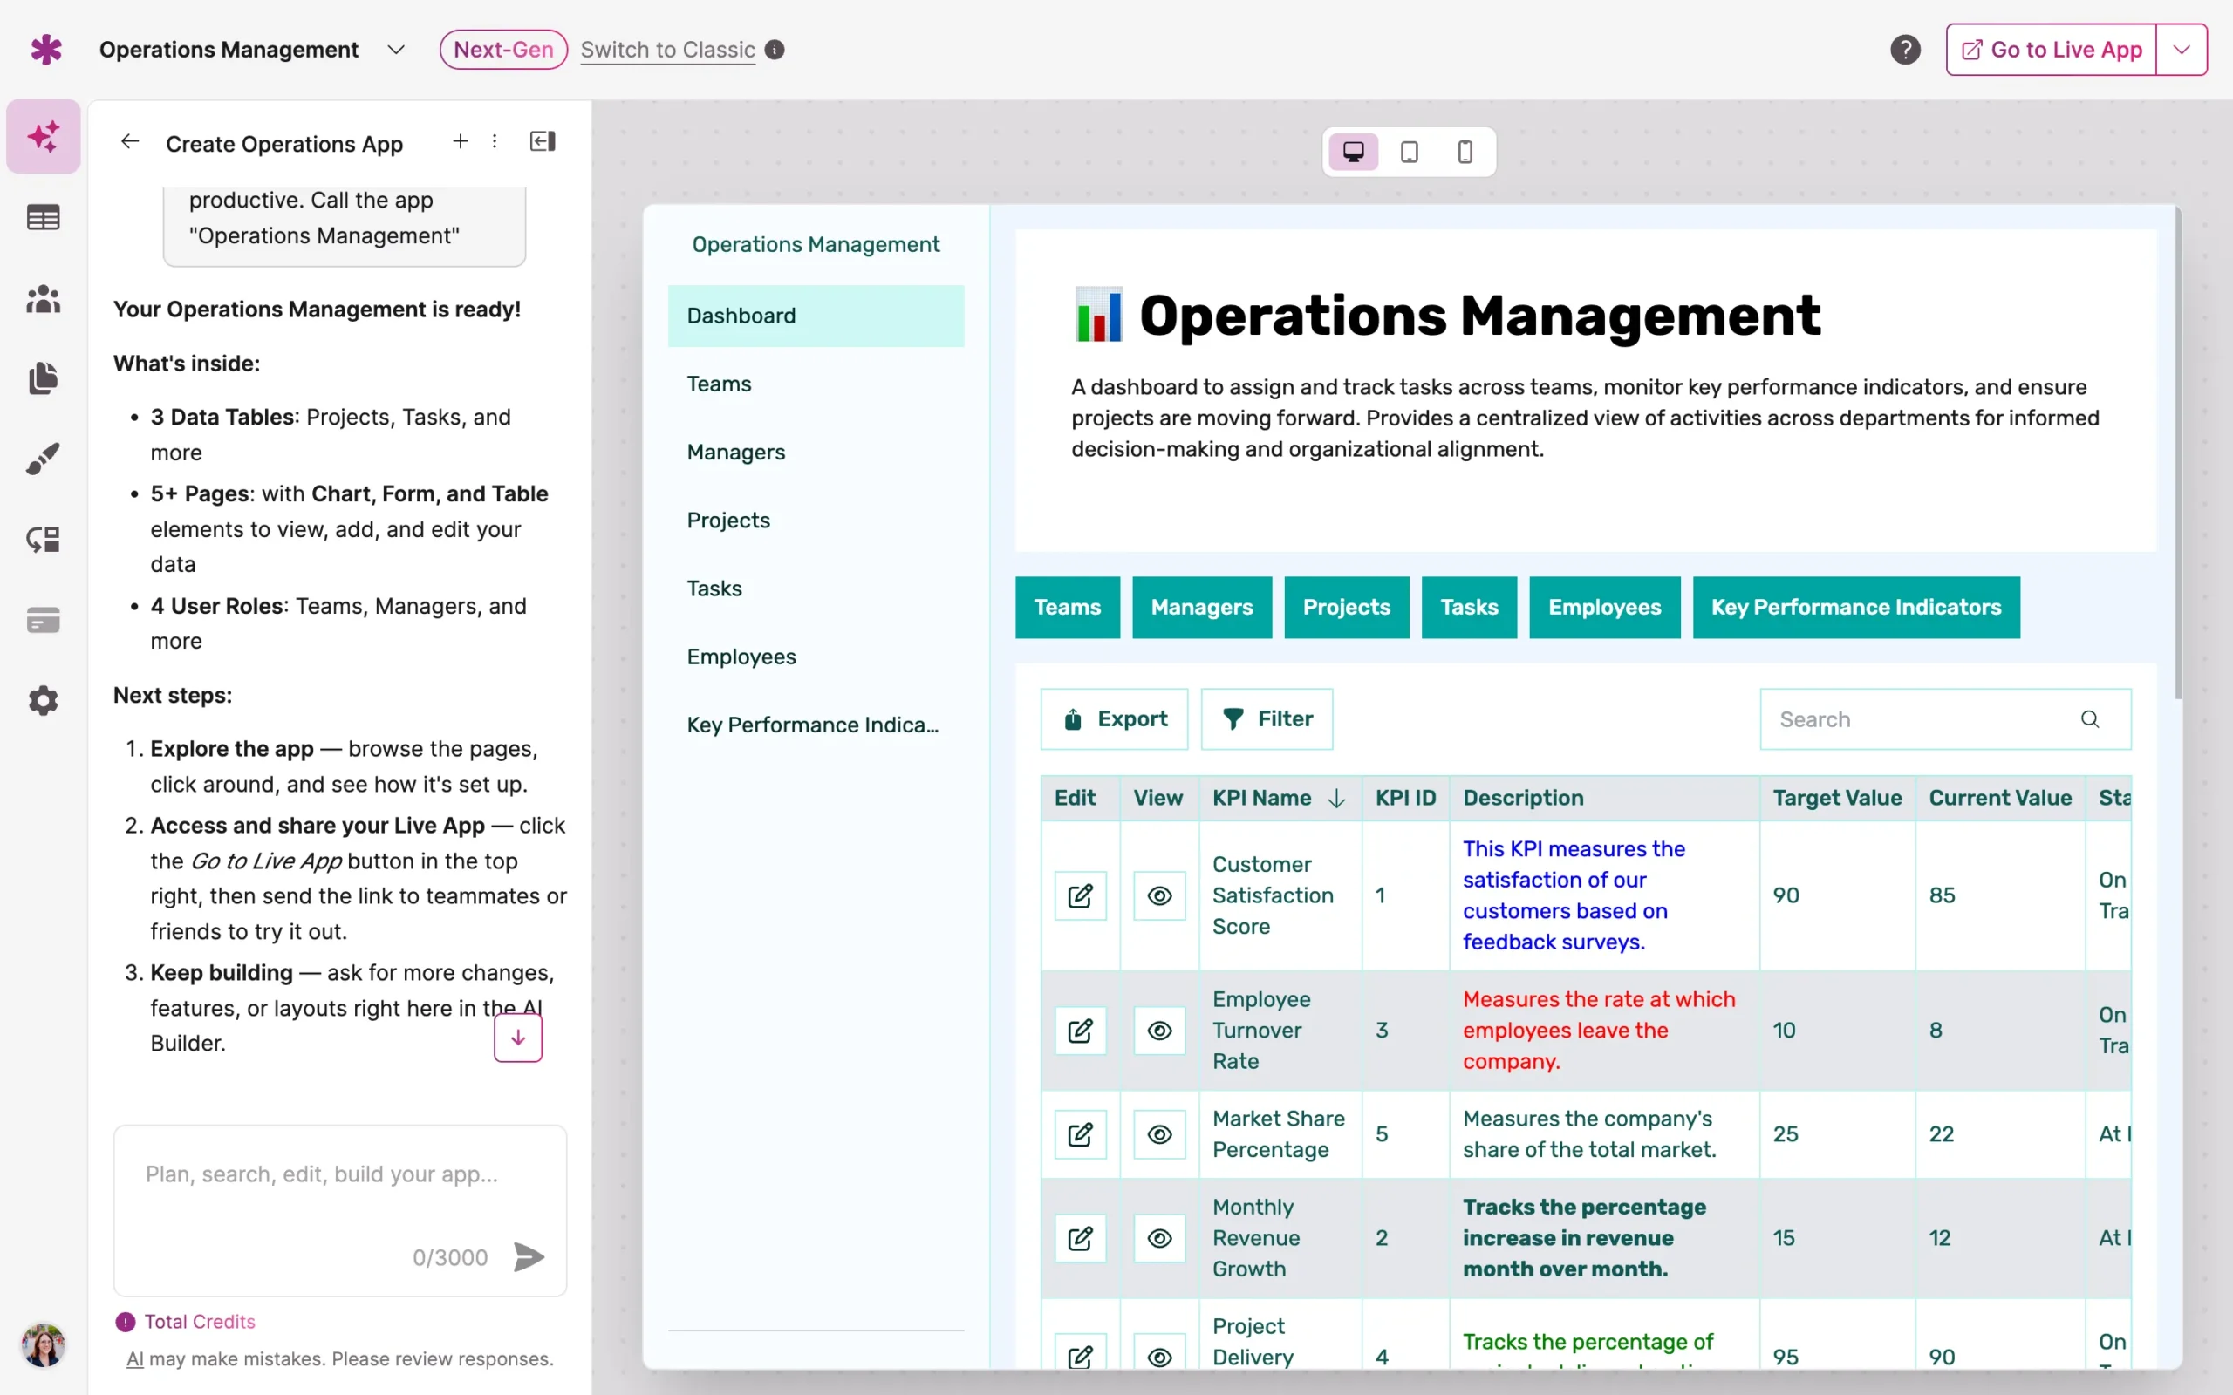Select the Key Performance Indicators nav button
Viewport: 2233px width, 1395px height.
click(x=1855, y=607)
